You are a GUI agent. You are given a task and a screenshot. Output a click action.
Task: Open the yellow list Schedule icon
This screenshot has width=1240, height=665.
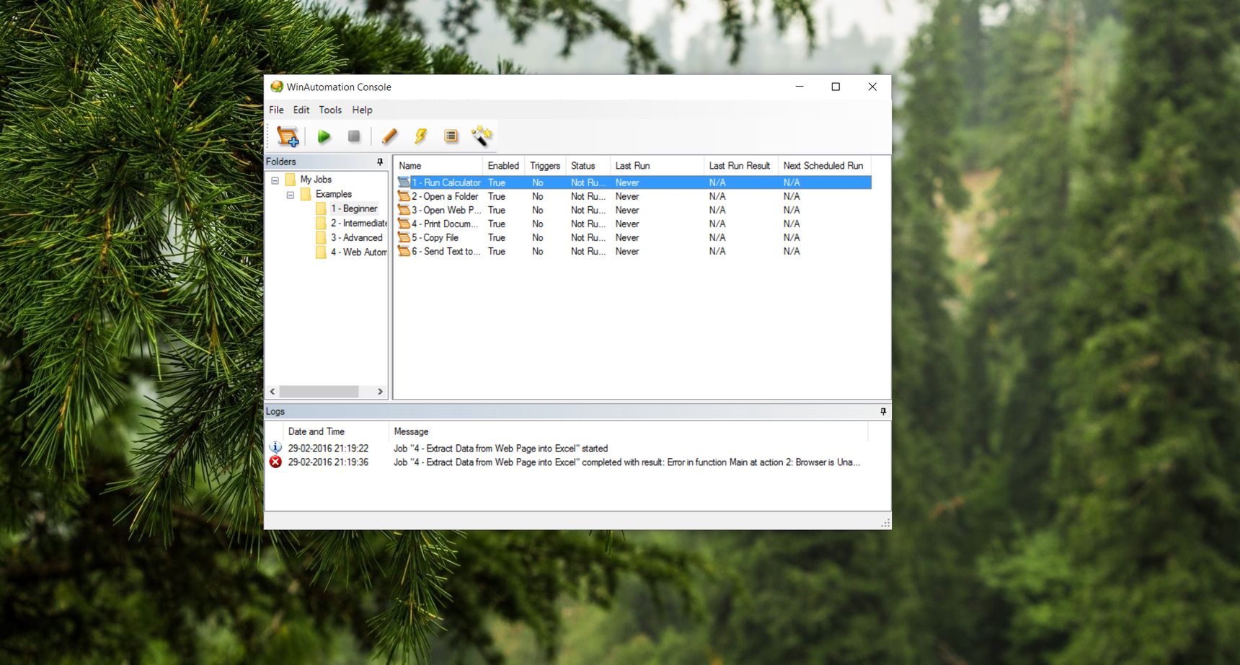(x=451, y=136)
